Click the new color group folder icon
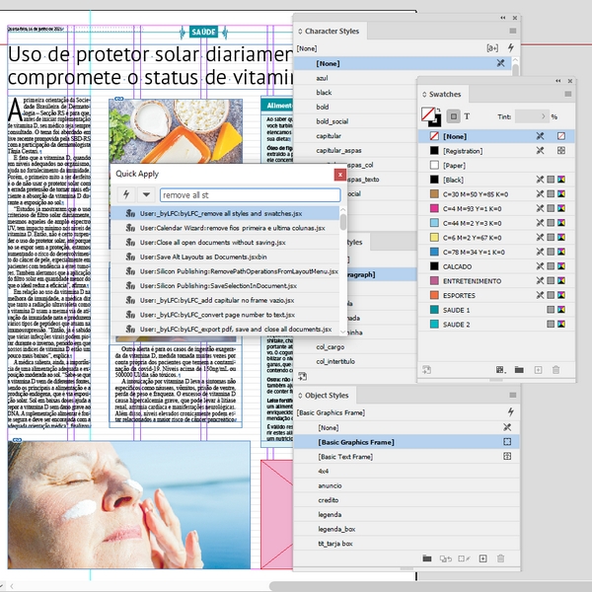Viewport: 592px width, 592px height. coord(519,370)
